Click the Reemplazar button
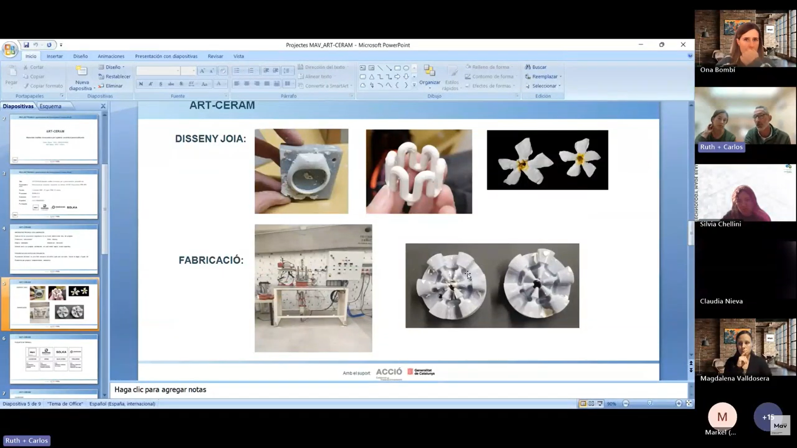Screen dimensions: 797x448 click(x=544, y=76)
